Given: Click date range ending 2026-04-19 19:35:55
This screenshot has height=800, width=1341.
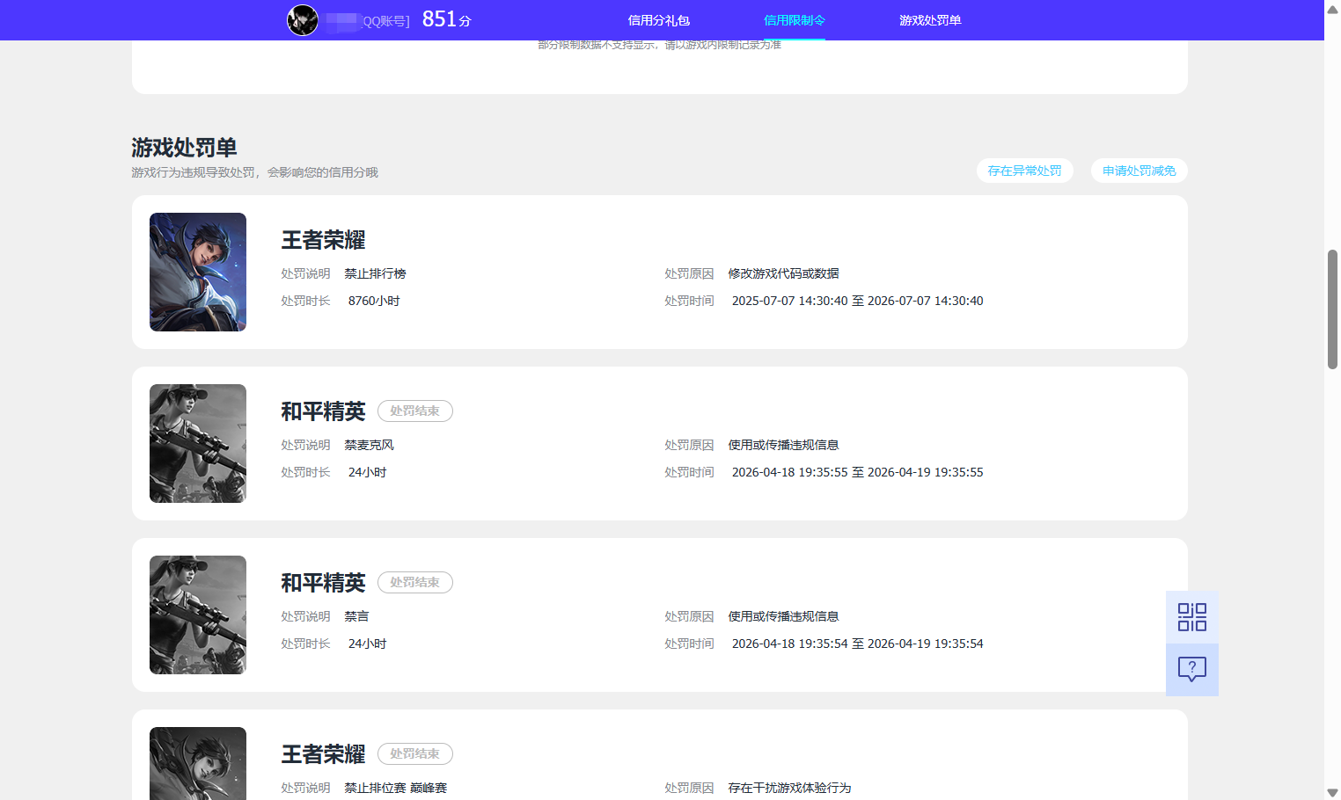Looking at the screenshot, I should pos(858,472).
